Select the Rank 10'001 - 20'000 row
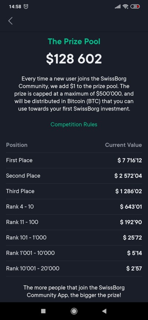The image size is (148, 320). [74, 269]
